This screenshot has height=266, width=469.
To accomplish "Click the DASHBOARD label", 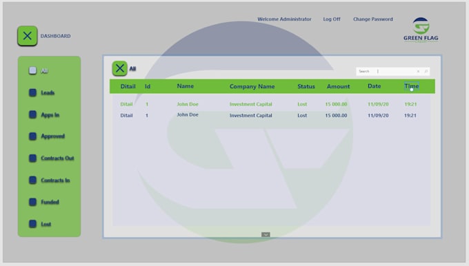I will (56, 36).
